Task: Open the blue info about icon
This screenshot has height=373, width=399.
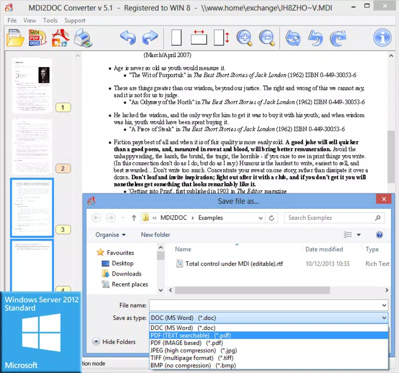Action: coord(382,38)
